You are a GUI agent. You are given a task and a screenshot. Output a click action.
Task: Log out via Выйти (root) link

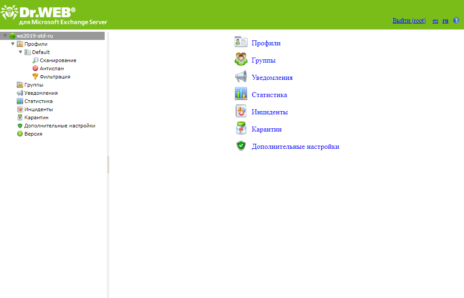(x=409, y=21)
